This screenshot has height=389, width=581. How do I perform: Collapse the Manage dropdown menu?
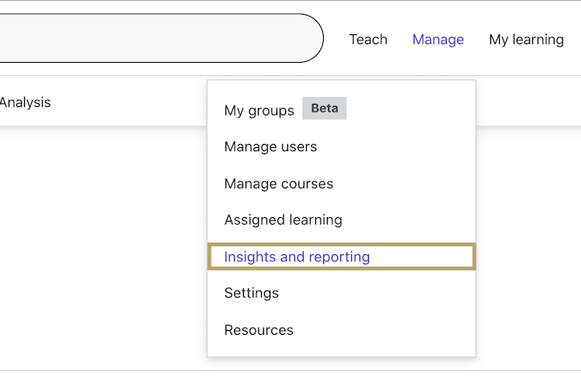point(438,40)
